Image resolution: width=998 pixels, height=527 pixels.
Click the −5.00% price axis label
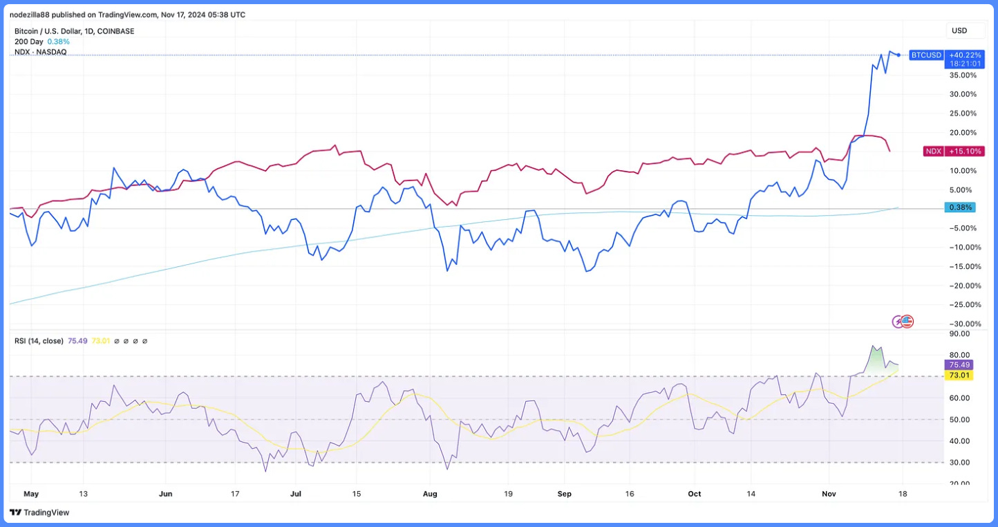[x=964, y=228]
